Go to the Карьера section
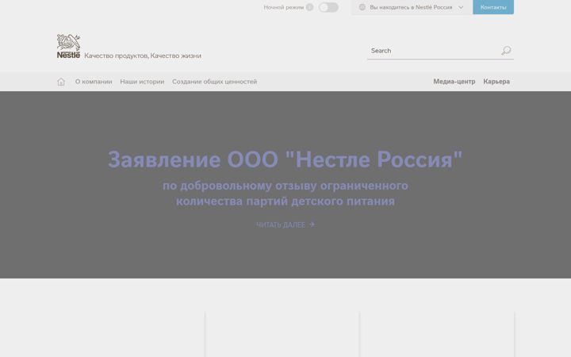The width and height of the screenshot is (571, 357). [x=496, y=82]
